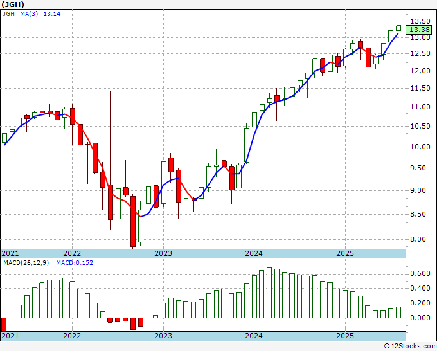Viewport: 437px width, 351px height.
Task: Click the 0.000 MACD axis label
Action: [420, 318]
